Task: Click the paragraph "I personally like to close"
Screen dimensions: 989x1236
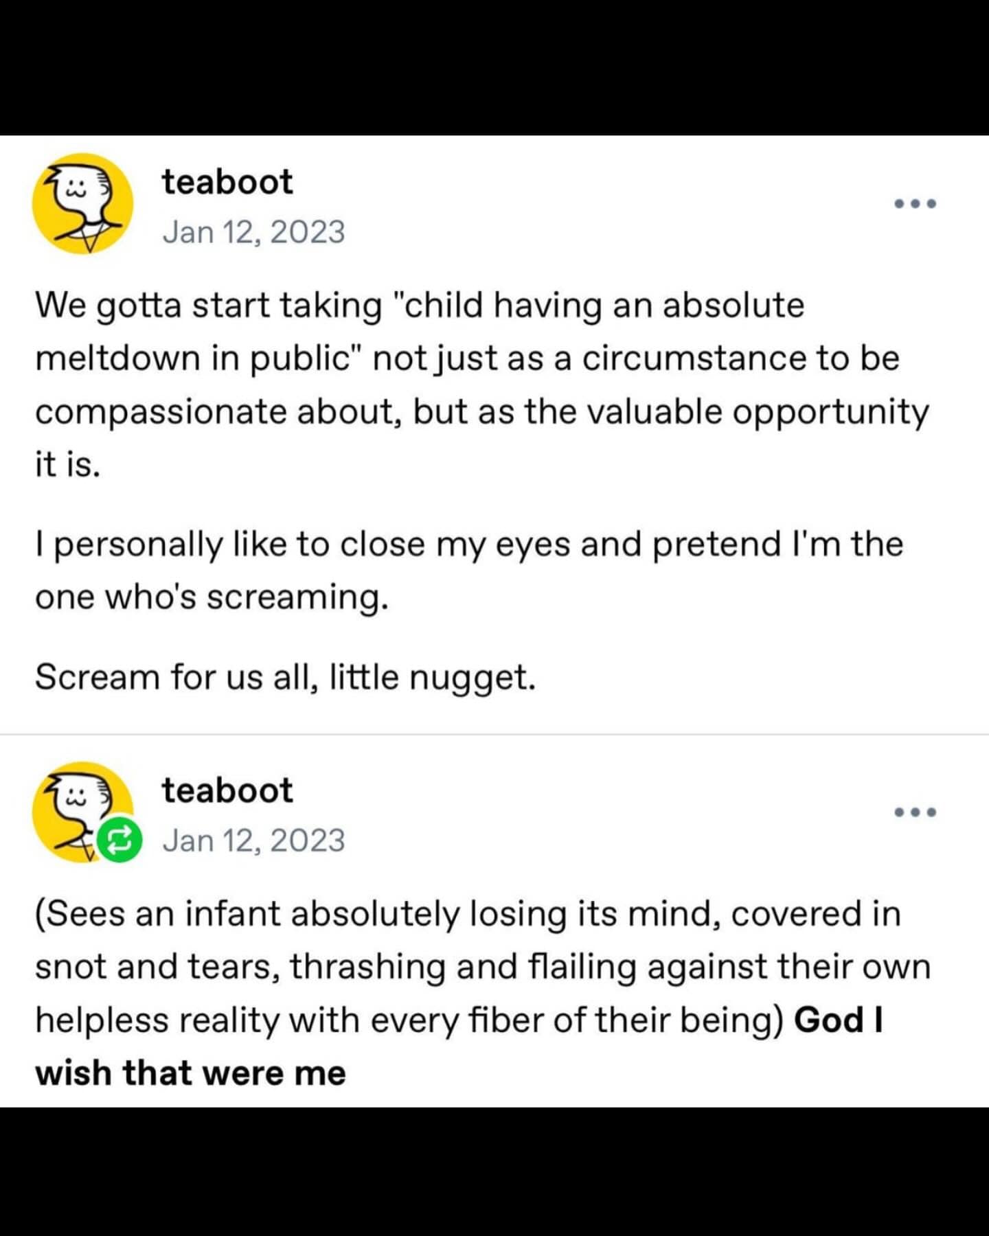Action: (x=469, y=570)
